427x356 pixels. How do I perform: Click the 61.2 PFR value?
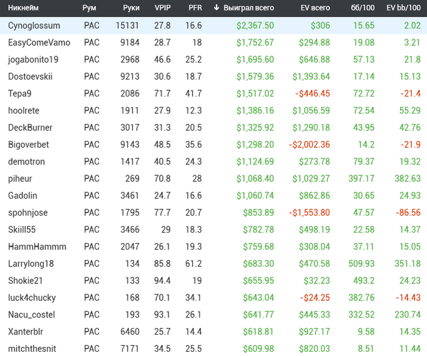coord(193,264)
